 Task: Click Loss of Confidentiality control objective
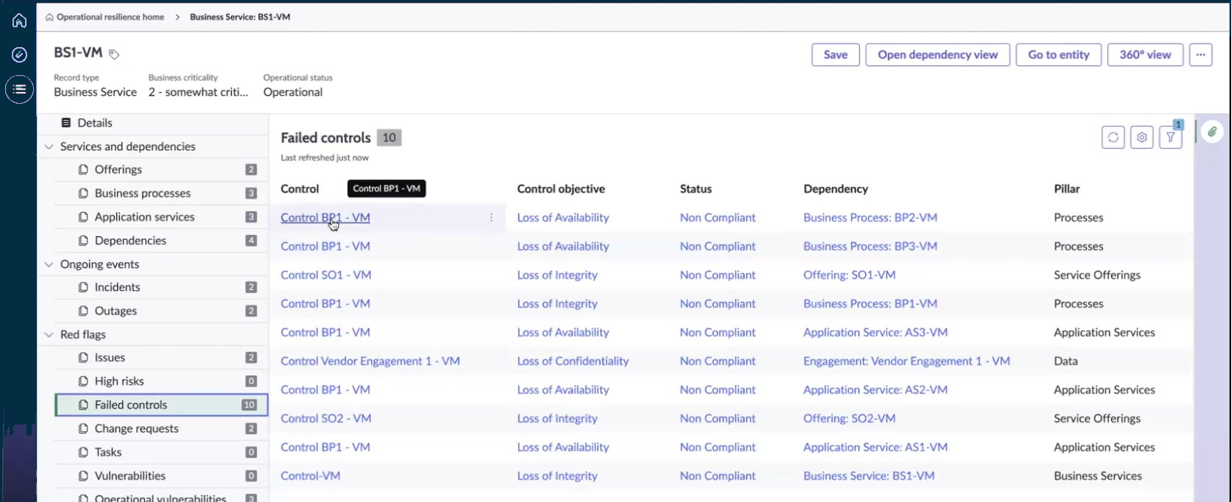click(573, 361)
